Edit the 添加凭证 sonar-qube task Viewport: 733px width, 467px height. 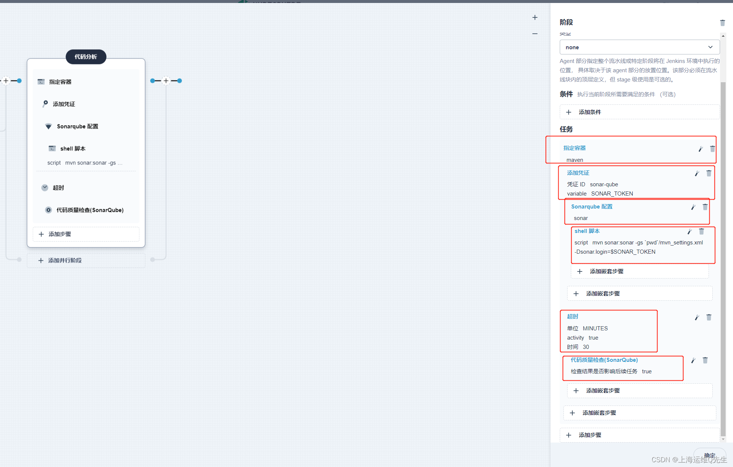(x=697, y=173)
